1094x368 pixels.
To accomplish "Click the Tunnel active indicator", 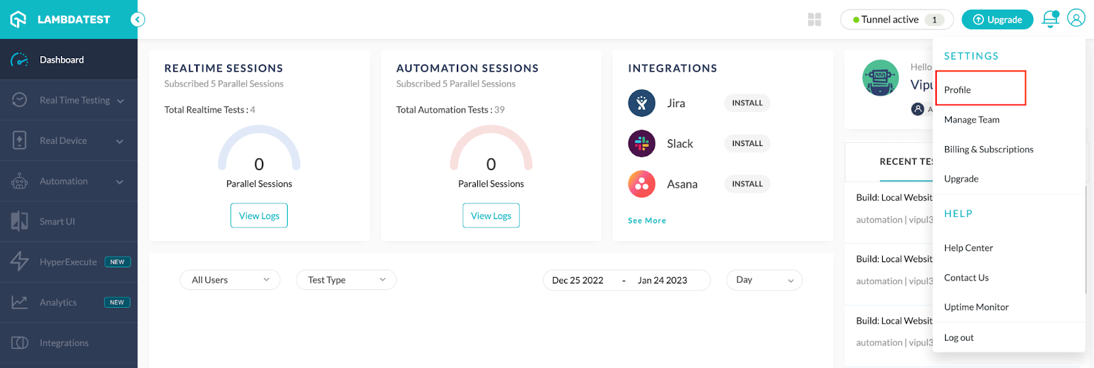I will click(896, 20).
